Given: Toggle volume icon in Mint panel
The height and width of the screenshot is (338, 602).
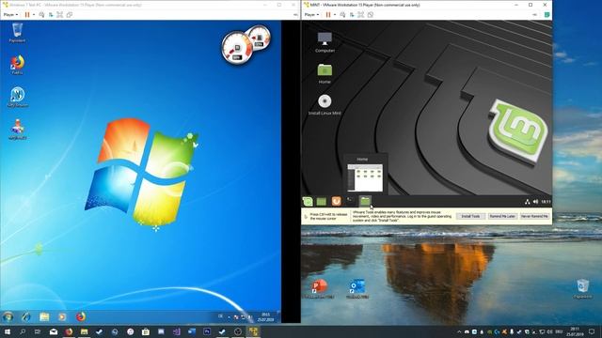Looking at the screenshot, I should coord(535,202).
